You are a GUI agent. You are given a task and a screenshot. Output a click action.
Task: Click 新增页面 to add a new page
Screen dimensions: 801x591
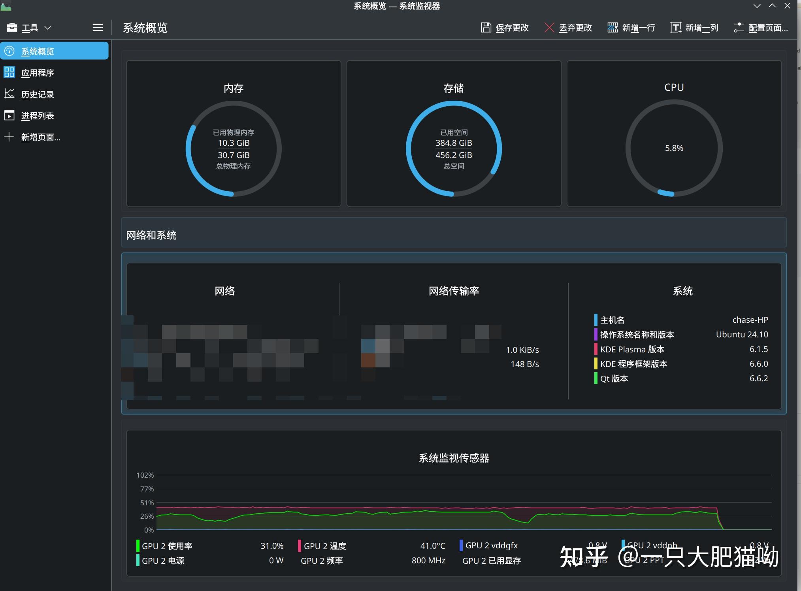(40, 137)
